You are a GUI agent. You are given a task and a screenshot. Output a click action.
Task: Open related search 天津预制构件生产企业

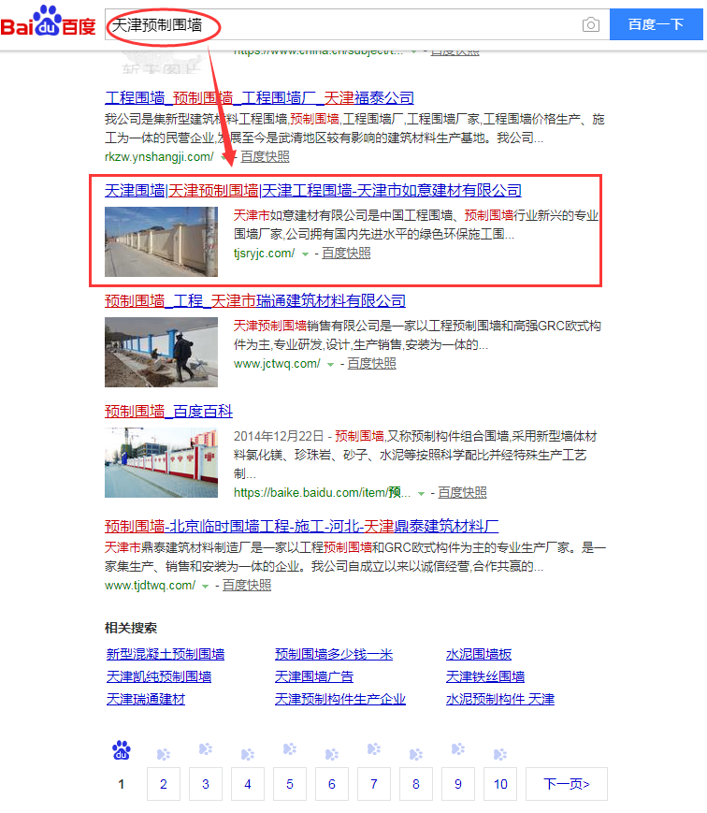[340, 699]
